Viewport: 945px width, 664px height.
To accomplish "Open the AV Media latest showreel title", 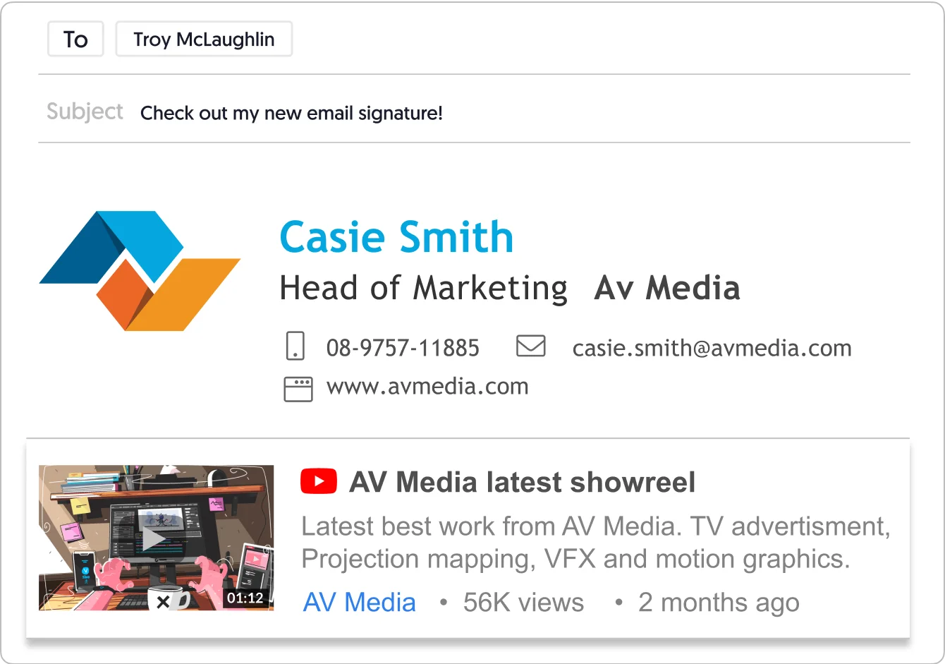I will 522,481.
